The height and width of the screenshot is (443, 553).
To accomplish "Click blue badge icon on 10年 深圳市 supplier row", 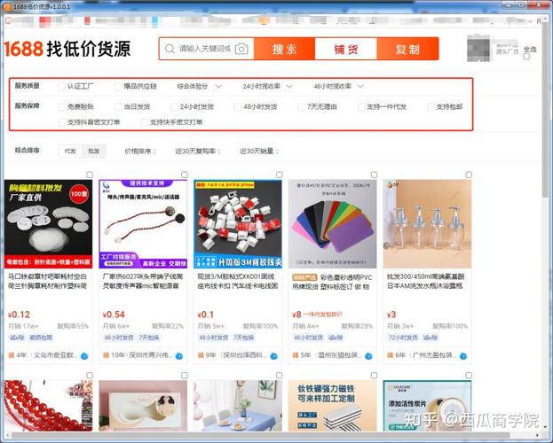I will click(179, 356).
